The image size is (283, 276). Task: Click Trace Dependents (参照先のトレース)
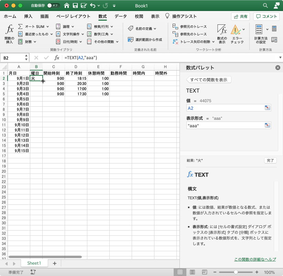[189, 34]
